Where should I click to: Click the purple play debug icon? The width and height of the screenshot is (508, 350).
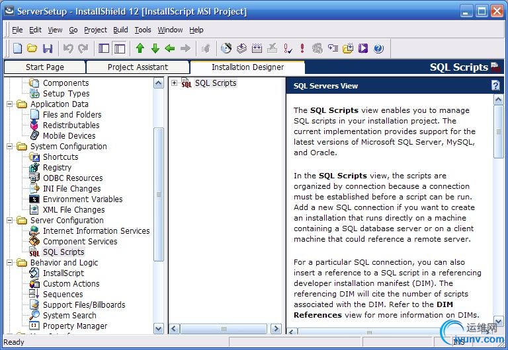tap(363, 48)
